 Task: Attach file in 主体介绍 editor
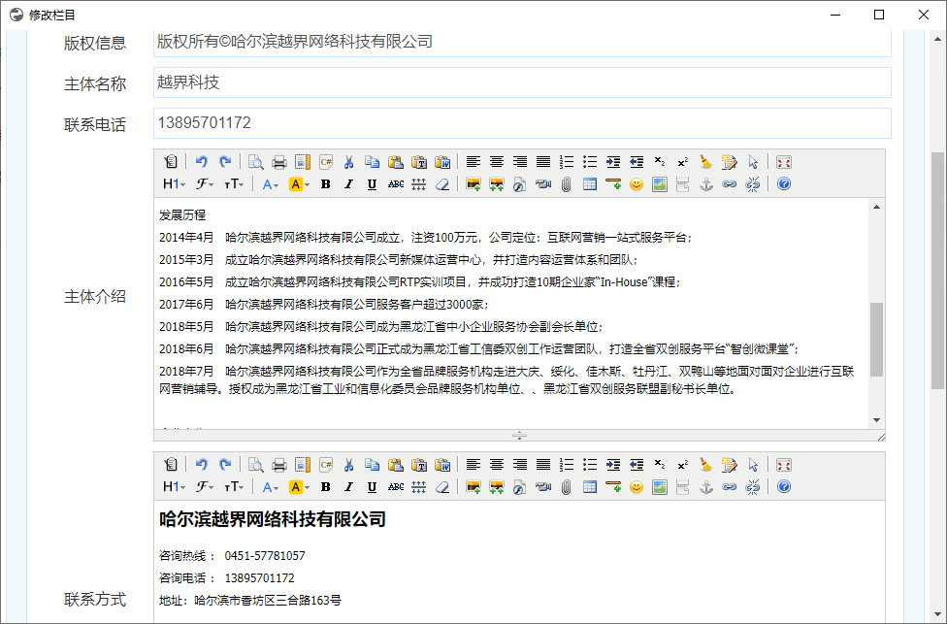[566, 184]
